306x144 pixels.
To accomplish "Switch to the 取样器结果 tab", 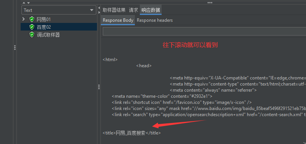I will point(114,10).
